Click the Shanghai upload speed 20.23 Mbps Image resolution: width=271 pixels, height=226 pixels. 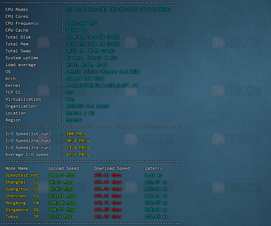pos(61,182)
